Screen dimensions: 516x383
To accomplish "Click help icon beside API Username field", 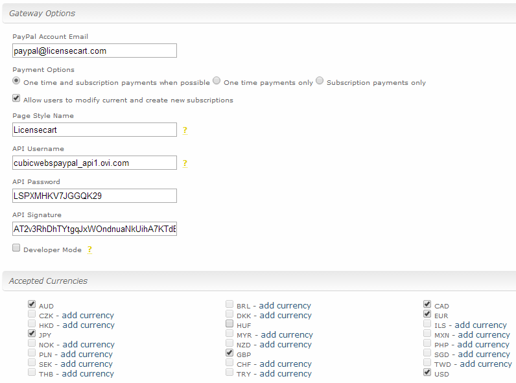I will 185,163.
